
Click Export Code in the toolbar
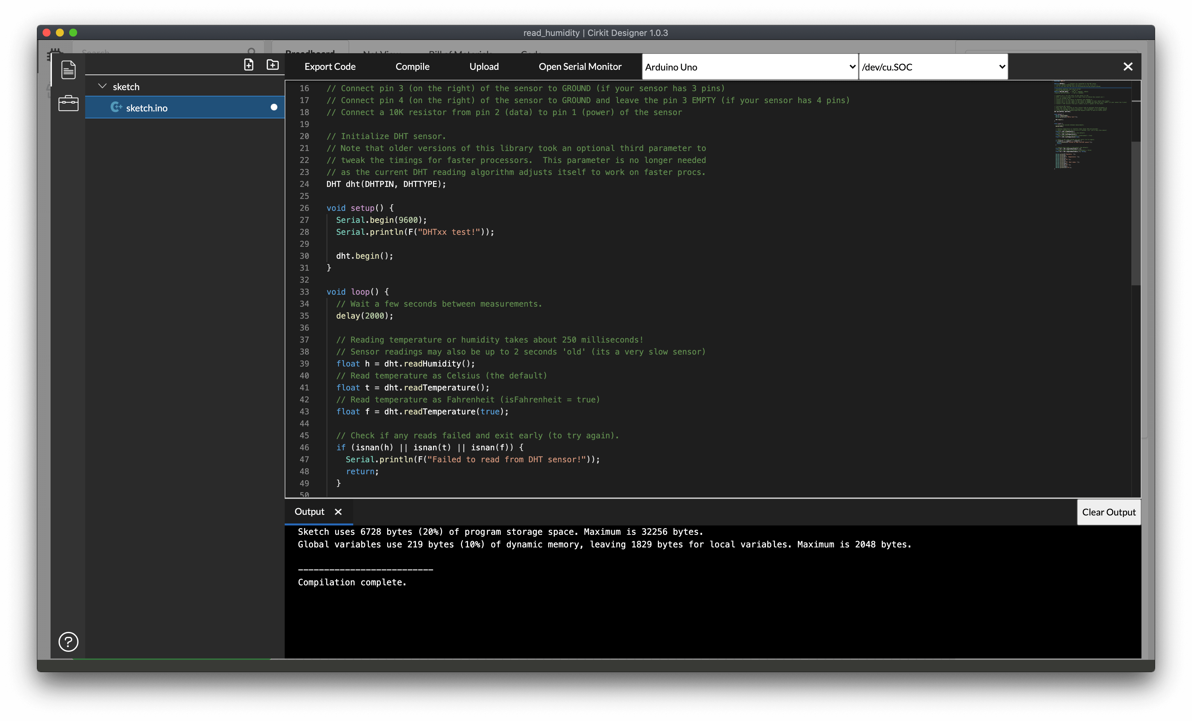tap(330, 67)
